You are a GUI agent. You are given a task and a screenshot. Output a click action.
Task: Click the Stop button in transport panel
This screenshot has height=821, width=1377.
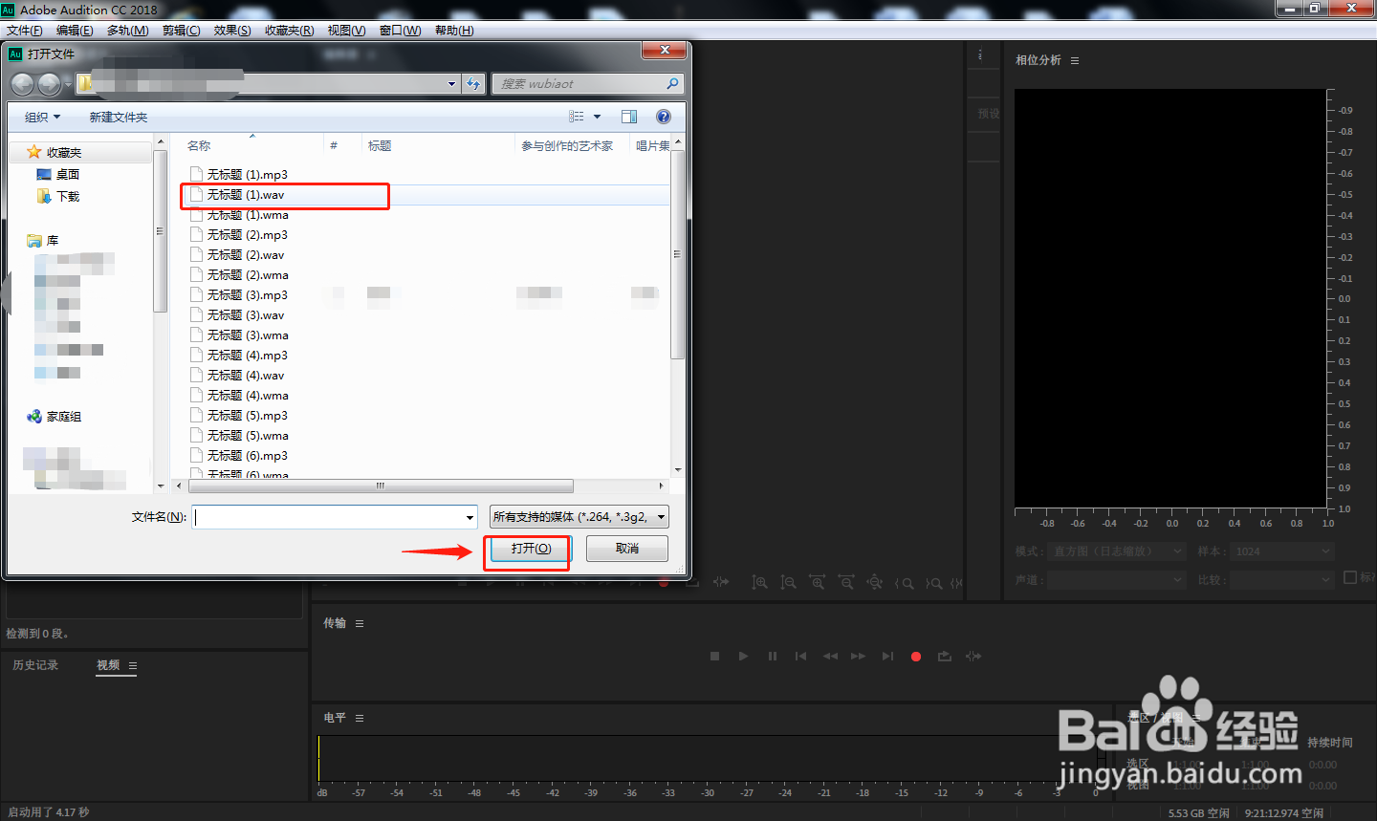click(x=714, y=657)
